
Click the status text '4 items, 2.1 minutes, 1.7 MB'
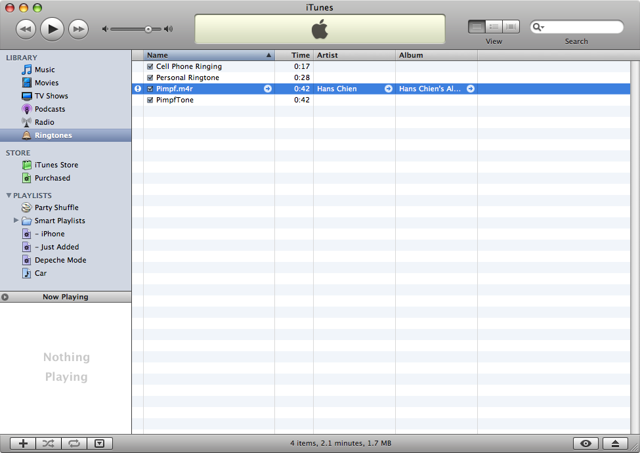(x=341, y=443)
